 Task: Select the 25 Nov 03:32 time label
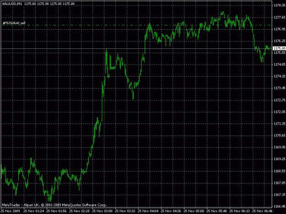[x=125, y=211]
